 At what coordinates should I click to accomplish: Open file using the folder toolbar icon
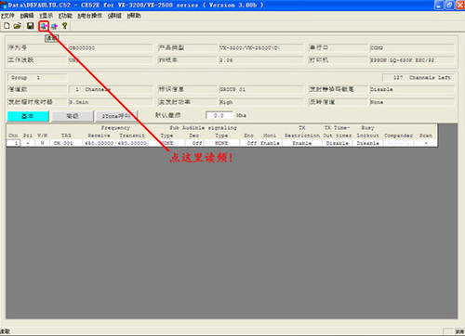(18, 26)
